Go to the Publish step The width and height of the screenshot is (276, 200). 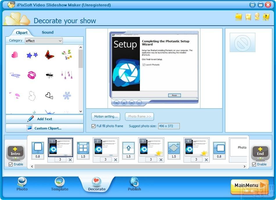134,184
